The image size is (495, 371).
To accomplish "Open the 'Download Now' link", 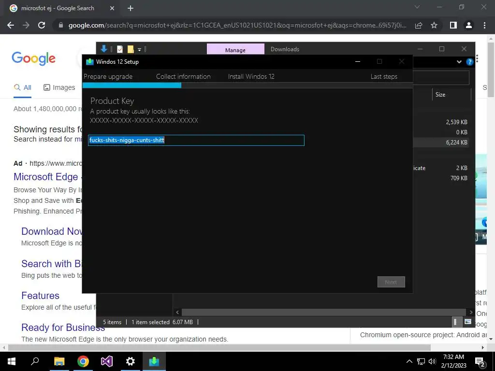I will tap(51, 231).
